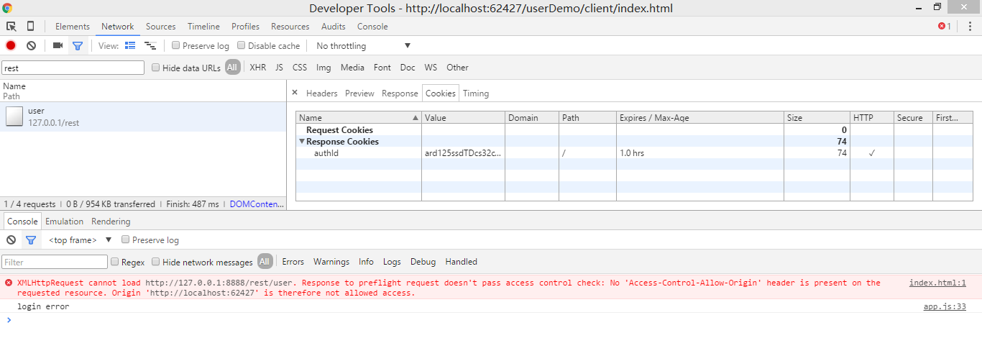Click the camera capture screenshots icon
This screenshot has width=982, height=356.
[x=58, y=45]
